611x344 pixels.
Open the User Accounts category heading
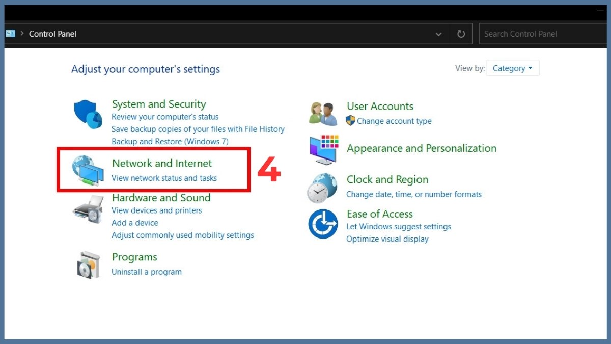pyautogui.click(x=380, y=107)
